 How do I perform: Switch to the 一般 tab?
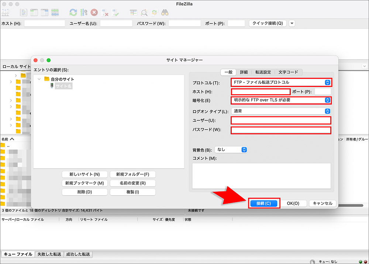click(x=228, y=72)
